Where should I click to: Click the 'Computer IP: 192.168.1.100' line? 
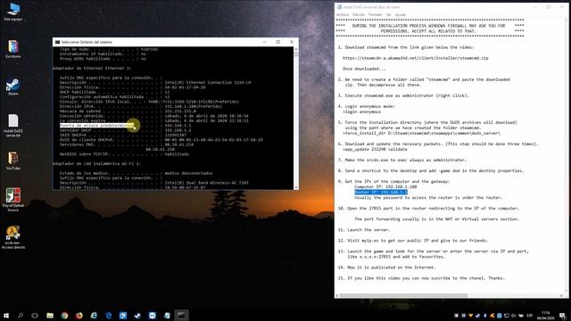tap(385, 186)
